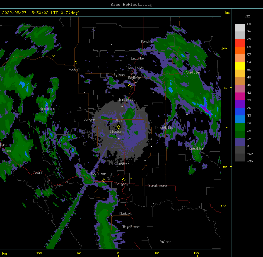Click the RockyMH city label

pyautogui.click(x=75, y=69)
